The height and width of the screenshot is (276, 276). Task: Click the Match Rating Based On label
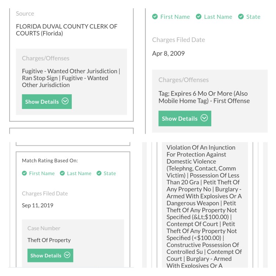tap(50, 160)
